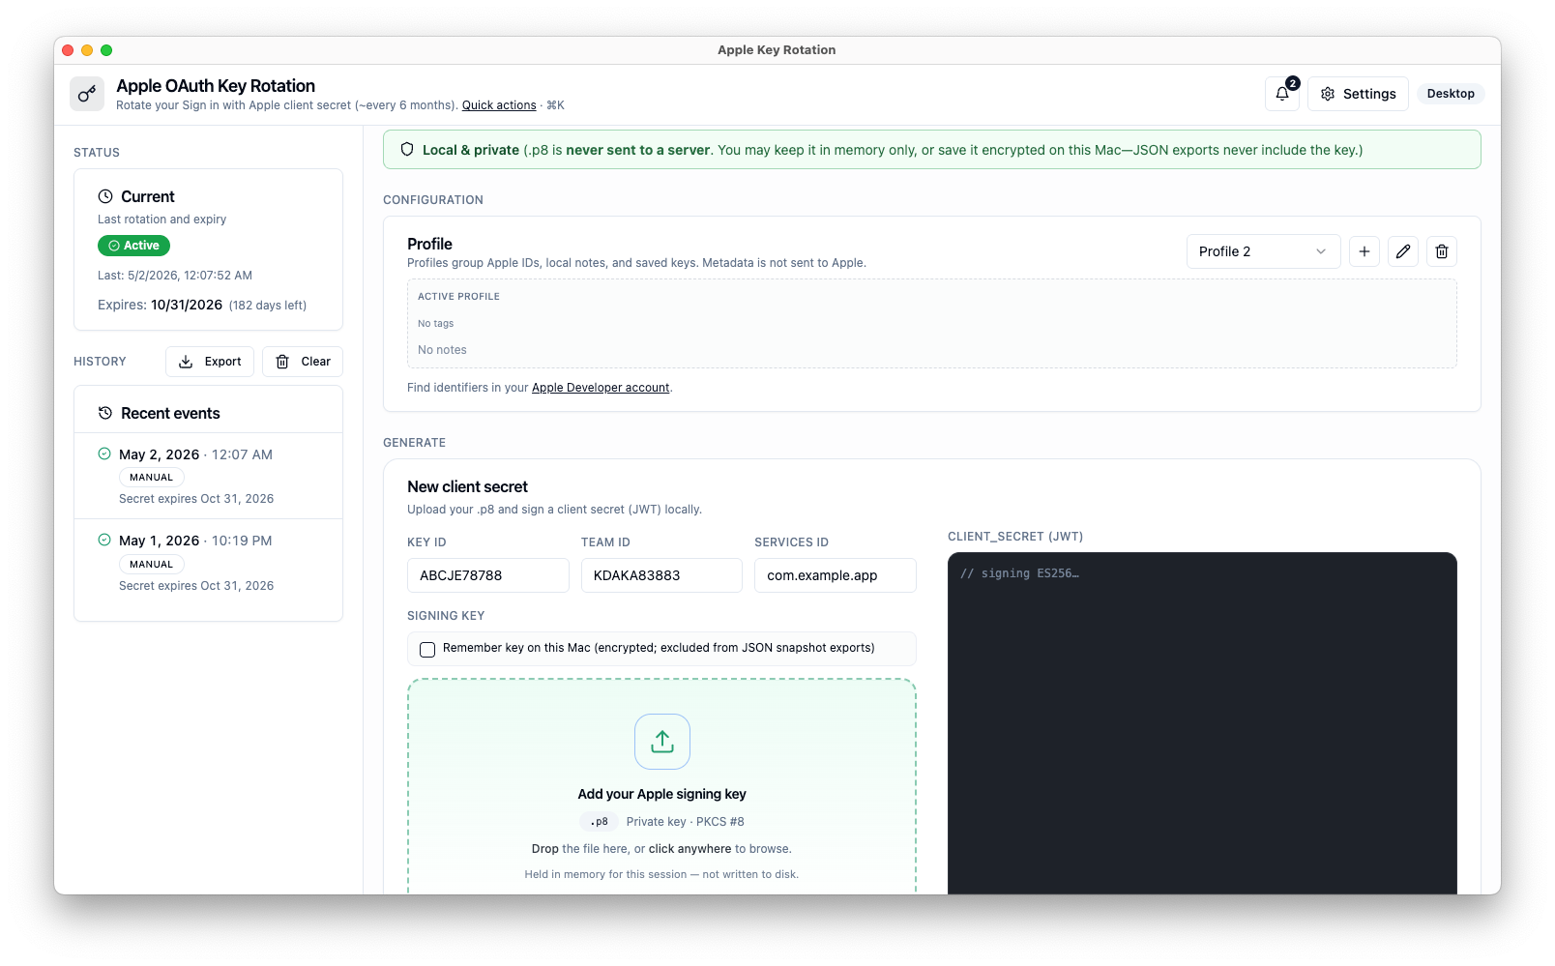
Task: Click the check icon on the May 1, 2026 event
Action: coord(104,540)
